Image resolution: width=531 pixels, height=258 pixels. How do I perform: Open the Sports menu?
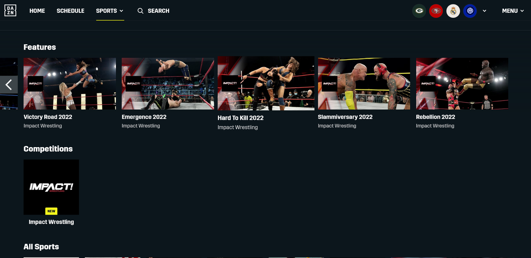pos(110,11)
